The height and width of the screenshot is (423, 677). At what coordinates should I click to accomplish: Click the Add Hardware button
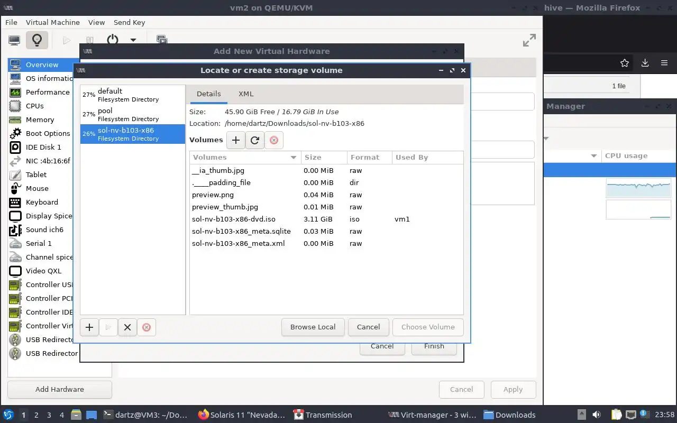(x=60, y=389)
